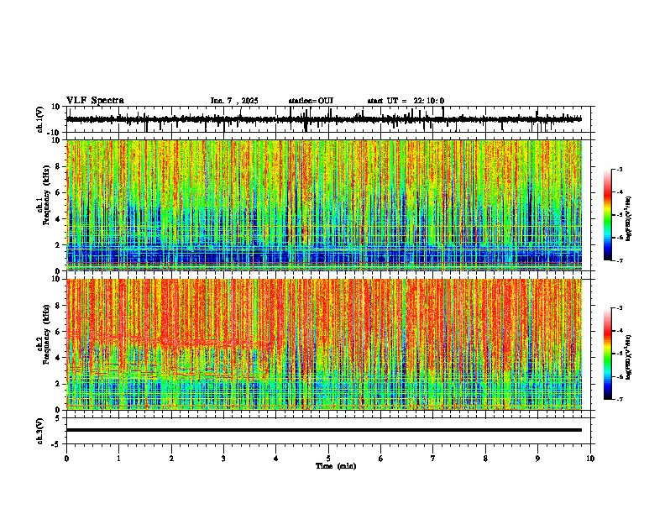The image size is (665, 514).
Task: Click the "start UT = 22:10:0" header text
Action: tap(406, 101)
